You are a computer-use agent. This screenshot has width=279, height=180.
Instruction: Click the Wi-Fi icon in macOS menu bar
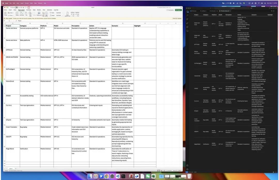point(259,3)
